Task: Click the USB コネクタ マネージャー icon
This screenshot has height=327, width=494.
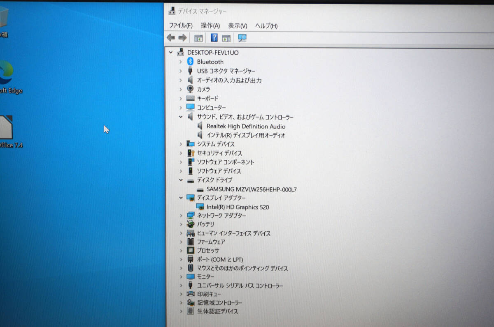Action: coord(190,71)
